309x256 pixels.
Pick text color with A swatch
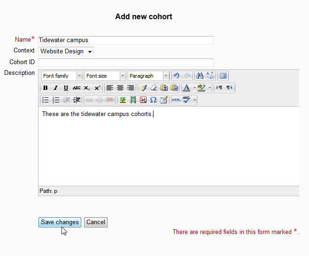186,88
